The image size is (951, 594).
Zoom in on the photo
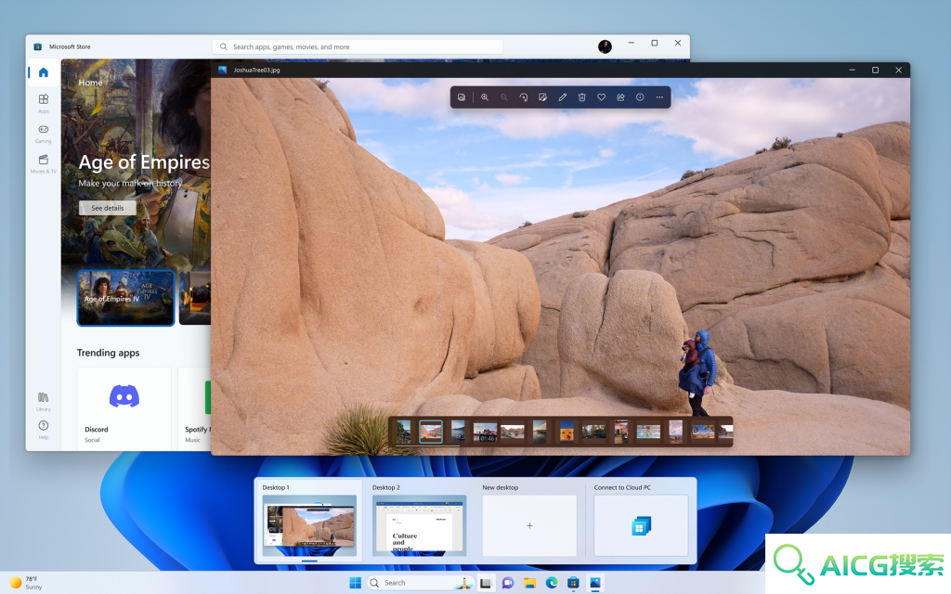(485, 97)
